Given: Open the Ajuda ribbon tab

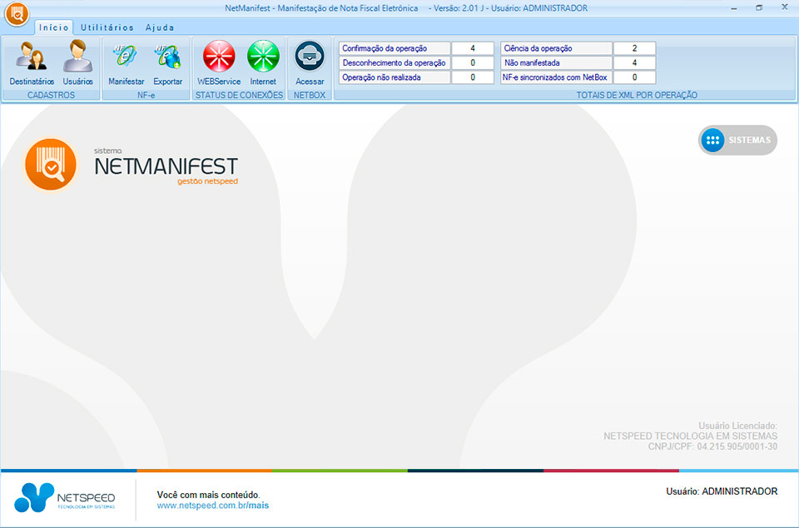Looking at the screenshot, I should coord(160,27).
